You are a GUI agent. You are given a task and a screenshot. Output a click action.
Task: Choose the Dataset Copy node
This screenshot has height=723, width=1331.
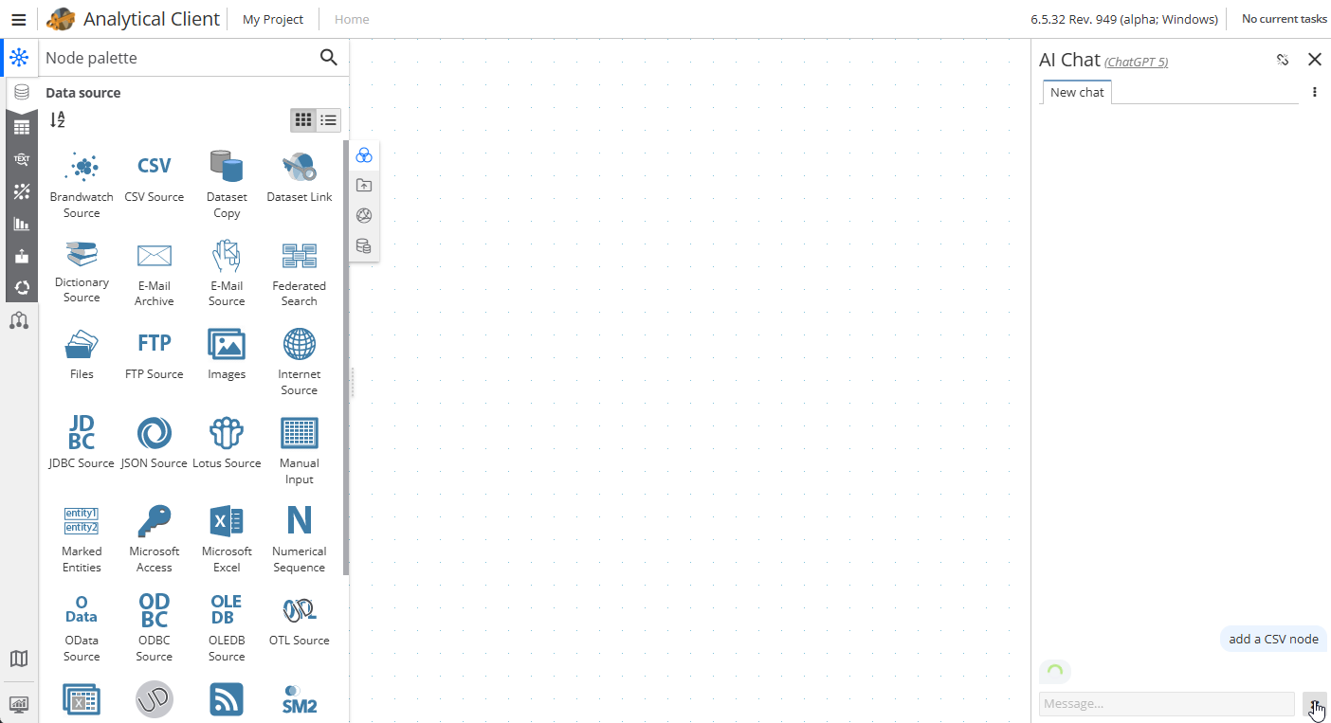click(227, 185)
